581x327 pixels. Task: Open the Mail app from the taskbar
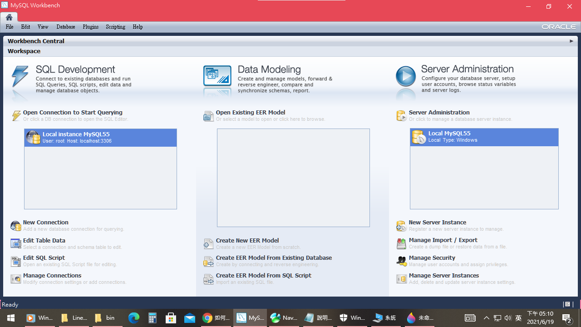tap(190, 318)
